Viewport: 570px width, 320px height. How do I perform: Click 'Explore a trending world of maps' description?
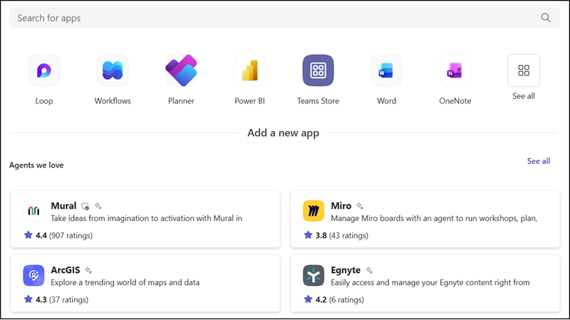tap(125, 282)
